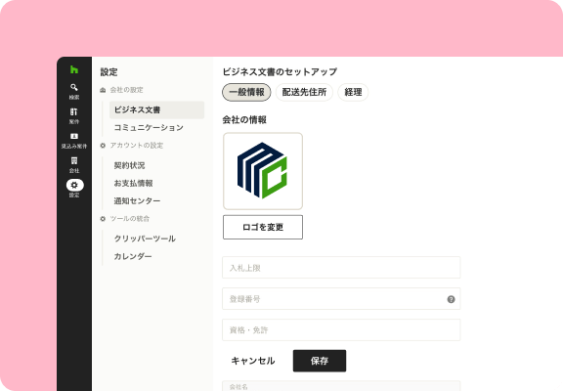Image resolution: width=563 pixels, height=391 pixels.
Task: Open 通知センター settings page
Action: (x=137, y=200)
